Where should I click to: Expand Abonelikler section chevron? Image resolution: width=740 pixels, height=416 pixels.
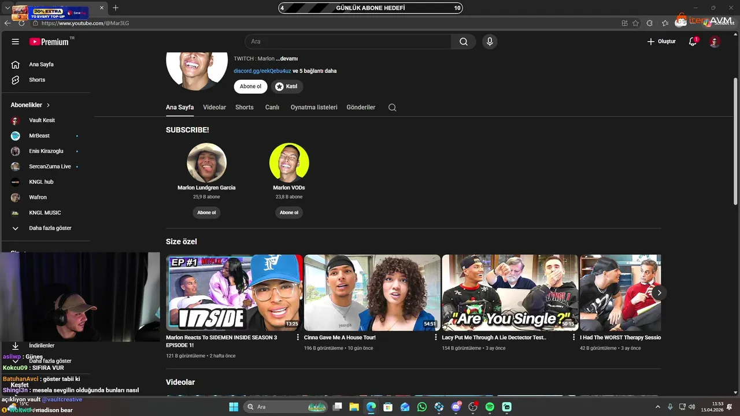pyautogui.click(x=49, y=105)
